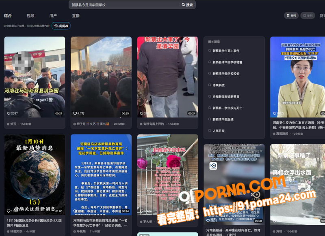
Task: Select related search 沐荣科技
Action: tap(219, 85)
